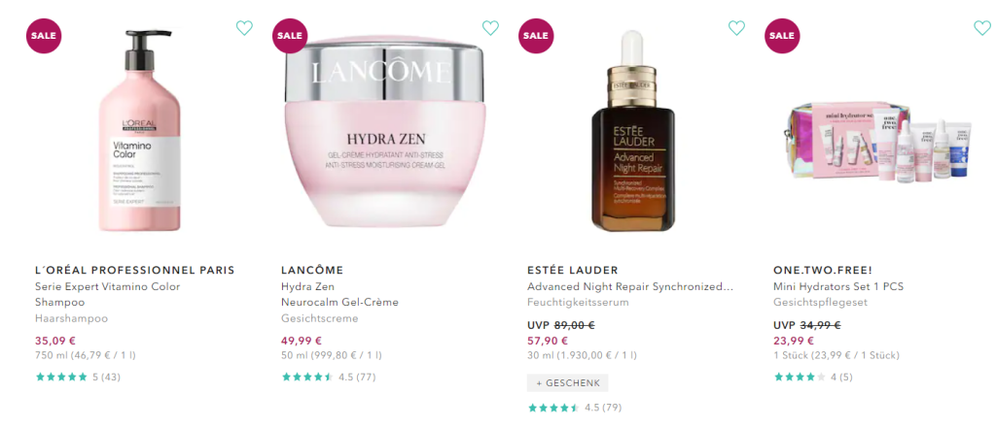Open LANCÔME brand title link
The height and width of the screenshot is (427, 996).
point(312,271)
